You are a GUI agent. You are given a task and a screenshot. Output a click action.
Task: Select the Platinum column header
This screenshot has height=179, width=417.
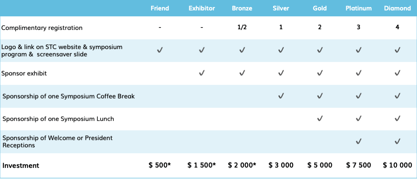(359, 8)
